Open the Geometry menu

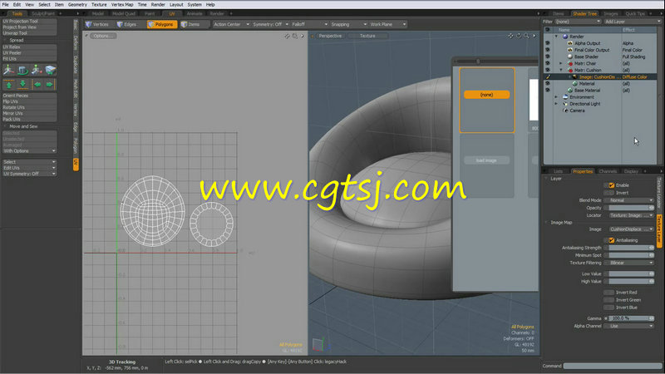coord(77,5)
